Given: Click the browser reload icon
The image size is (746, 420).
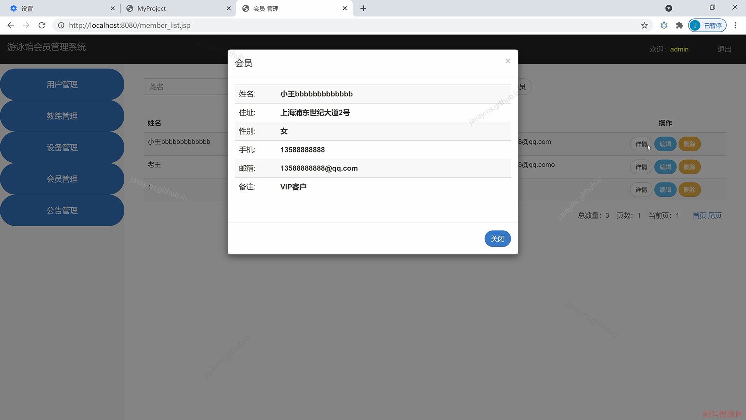Looking at the screenshot, I should click(x=42, y=26).
